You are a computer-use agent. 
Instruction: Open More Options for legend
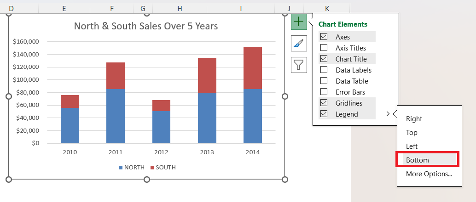pyautogui.click(x=429, y=174)
